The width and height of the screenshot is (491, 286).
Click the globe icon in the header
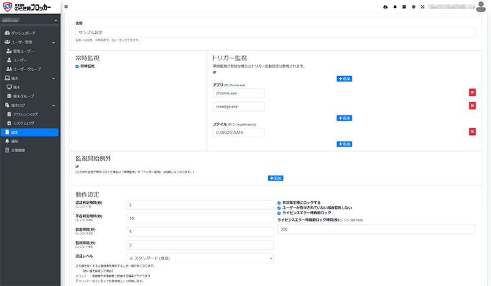[413, 7]
